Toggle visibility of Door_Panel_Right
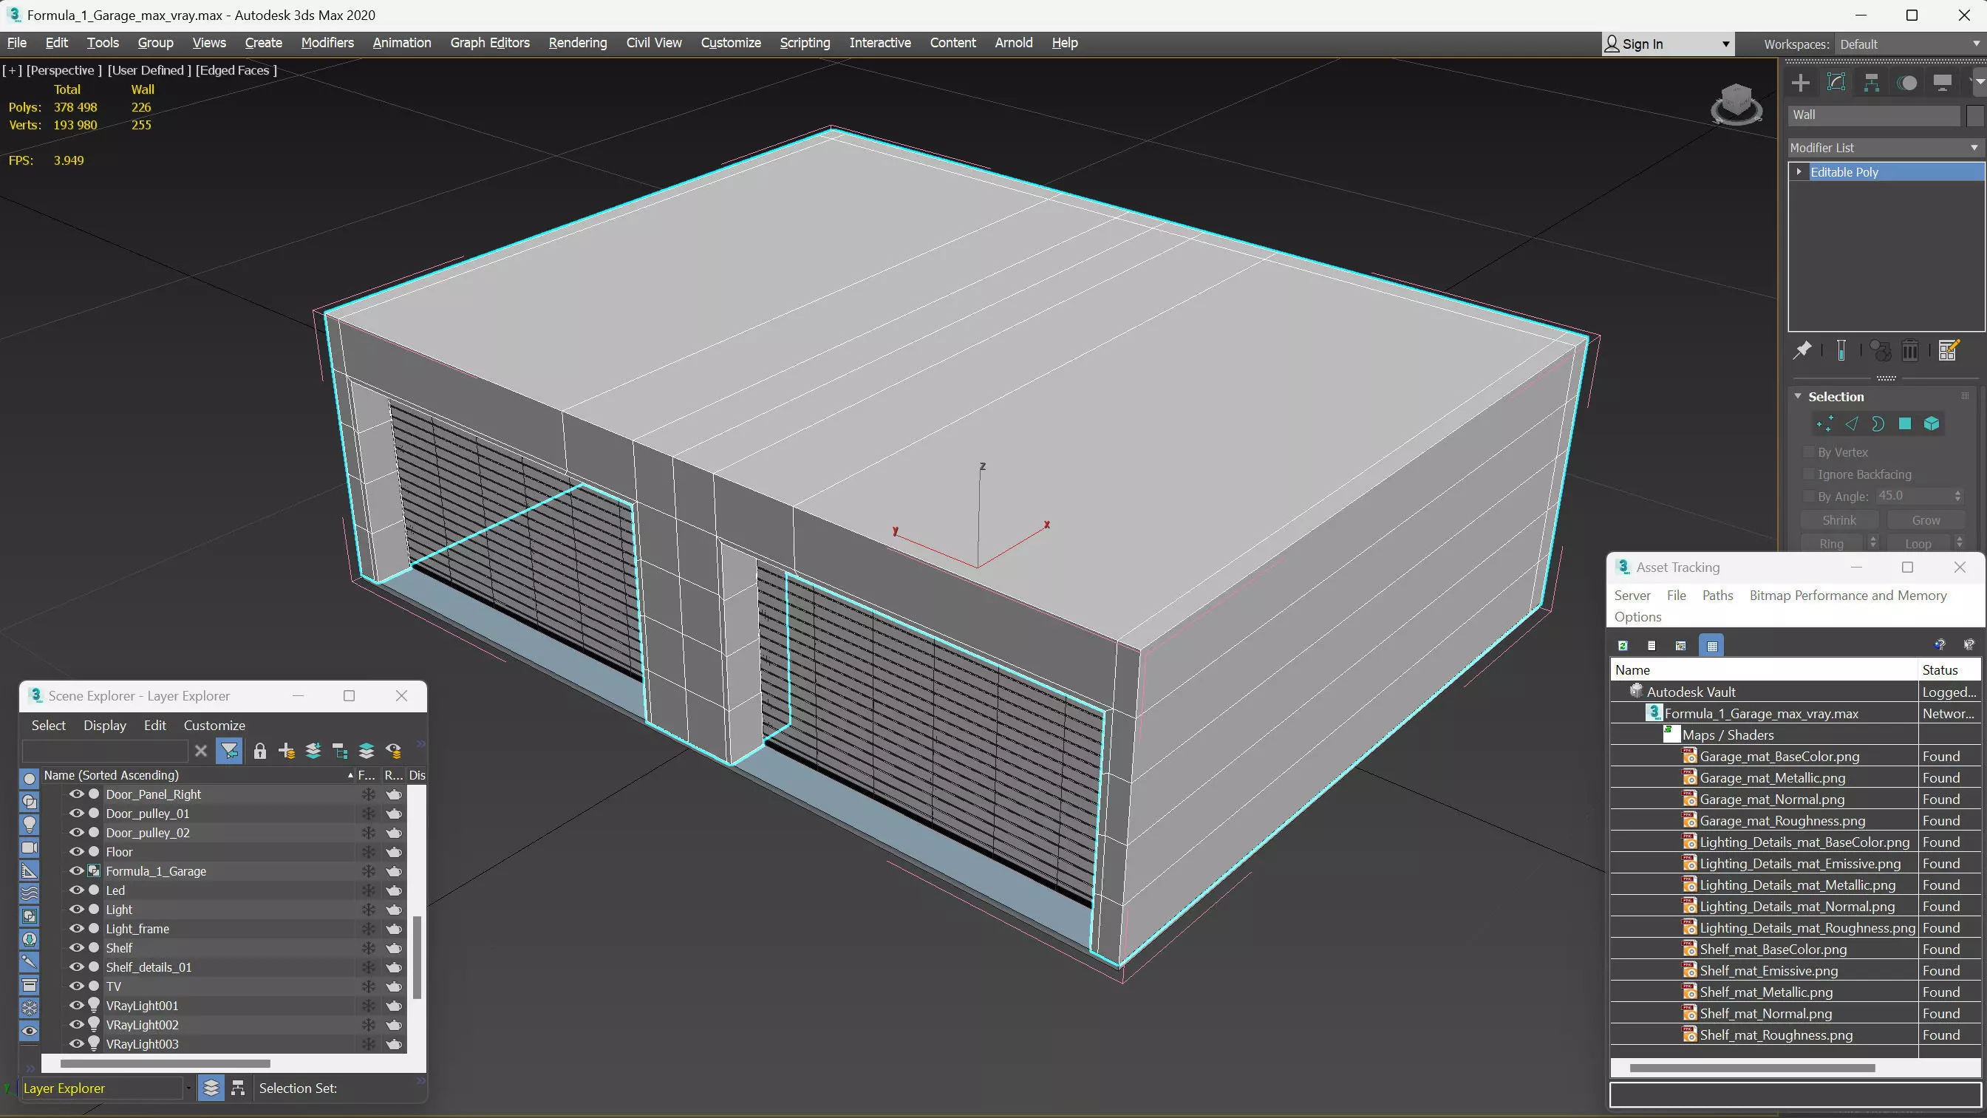Screen dimensions: 1987x1118 pyautogui.click(x=76, y=794)
